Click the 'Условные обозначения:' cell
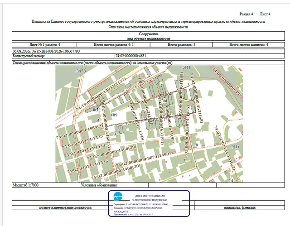The height and width of the screenshot is (226, 290). (114, 185)
